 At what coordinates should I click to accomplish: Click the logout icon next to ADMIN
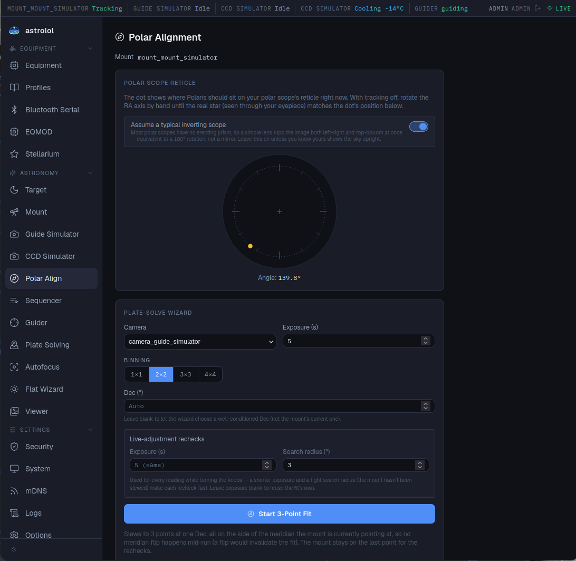[x=537, y=8]
